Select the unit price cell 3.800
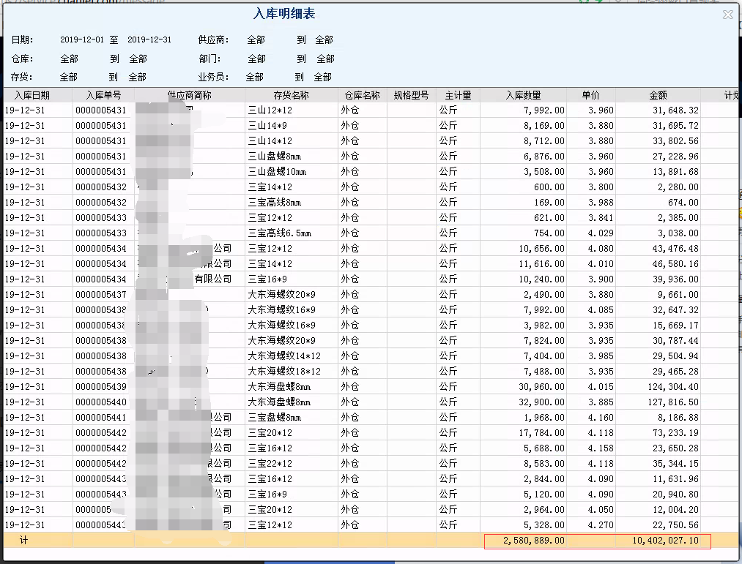Image resolution: width=742 pixels, height=564 pixels. [x=601, y=187]
